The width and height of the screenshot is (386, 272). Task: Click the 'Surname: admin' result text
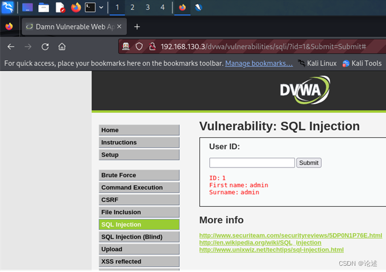[x=234, y=192]
